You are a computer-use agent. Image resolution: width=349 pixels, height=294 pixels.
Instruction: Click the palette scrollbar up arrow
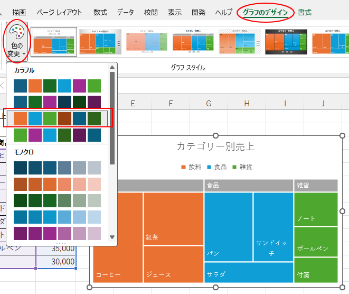(x=112, y=67)
